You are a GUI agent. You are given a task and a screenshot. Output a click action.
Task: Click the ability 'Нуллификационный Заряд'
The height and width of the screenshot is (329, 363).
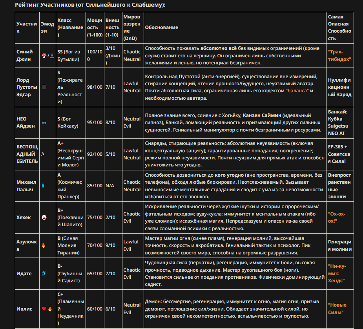click(339, 87)
